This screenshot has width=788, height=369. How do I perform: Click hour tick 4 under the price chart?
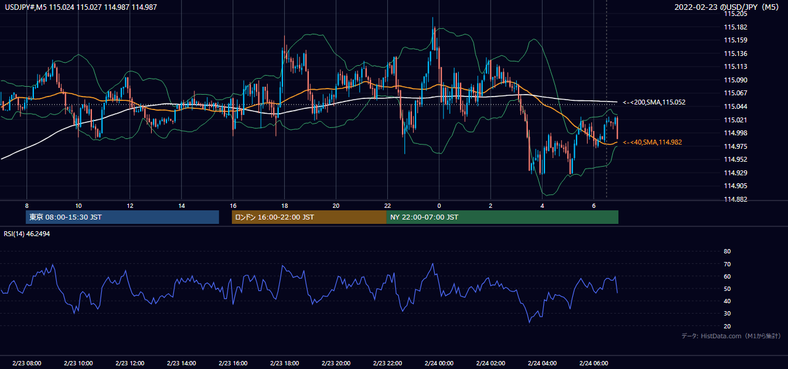click(542, 205)
